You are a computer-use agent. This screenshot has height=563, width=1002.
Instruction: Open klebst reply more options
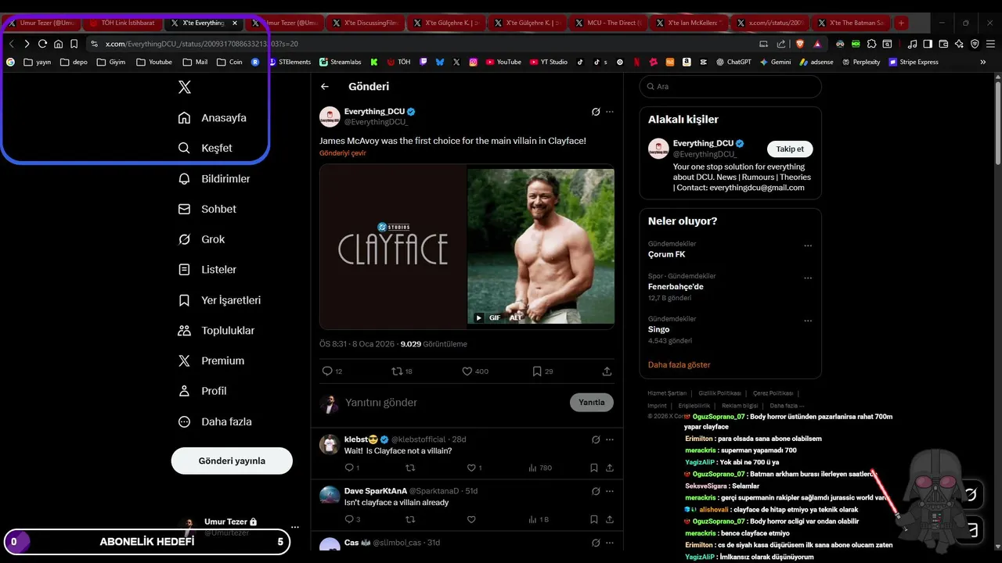[610, 439]
